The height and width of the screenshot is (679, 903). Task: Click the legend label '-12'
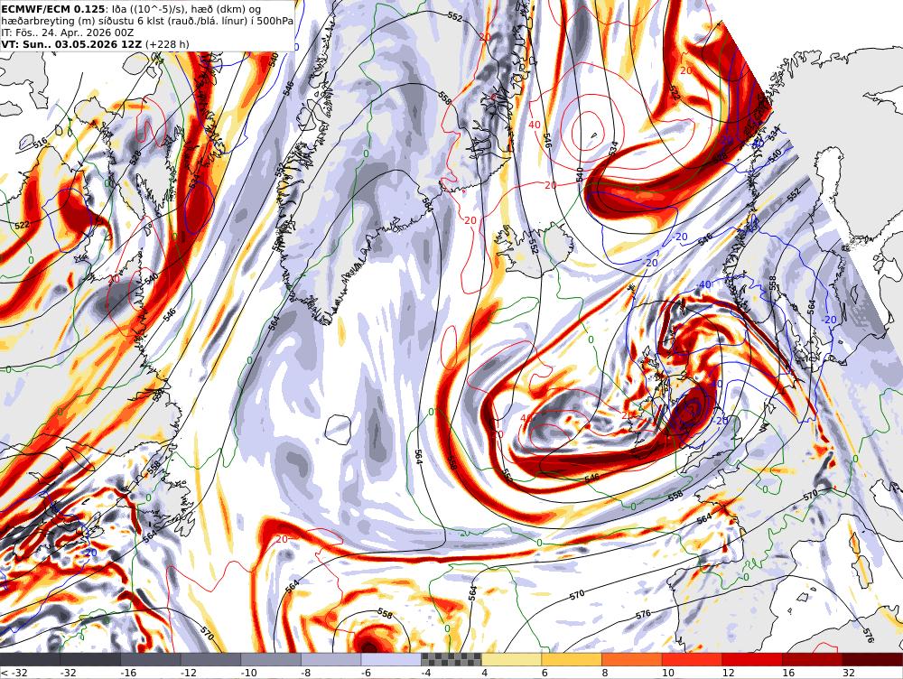tap(189, 673)
